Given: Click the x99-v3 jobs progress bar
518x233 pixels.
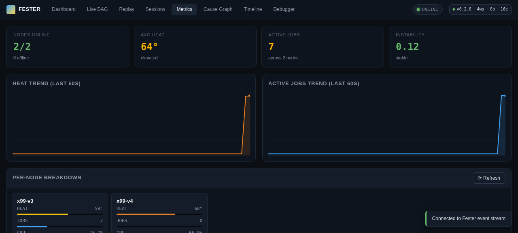Looking at the screenshot, I should (60, 227).
